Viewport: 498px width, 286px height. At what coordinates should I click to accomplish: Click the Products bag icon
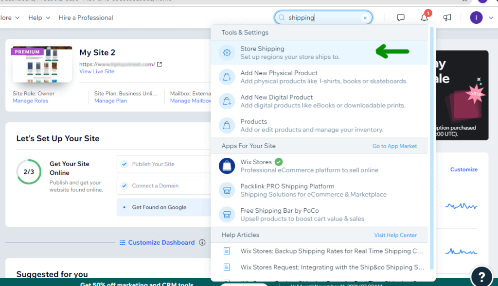pos(227,126)
